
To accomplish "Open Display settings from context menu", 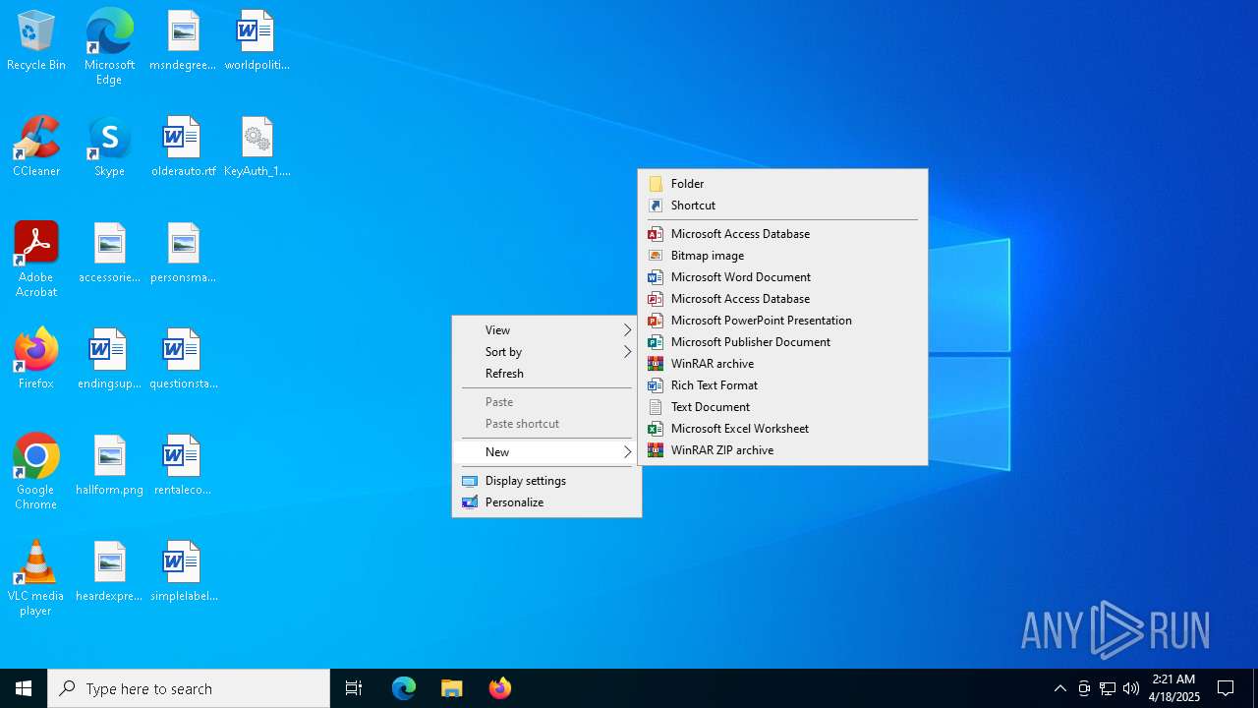I will point(546,481).
